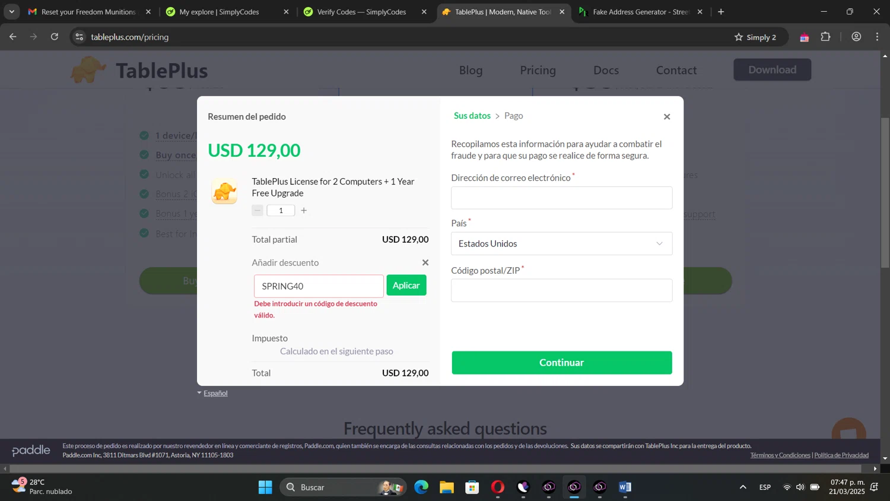Apply the discount with Aplicar button
890x501 pixels.
point(406,286)
